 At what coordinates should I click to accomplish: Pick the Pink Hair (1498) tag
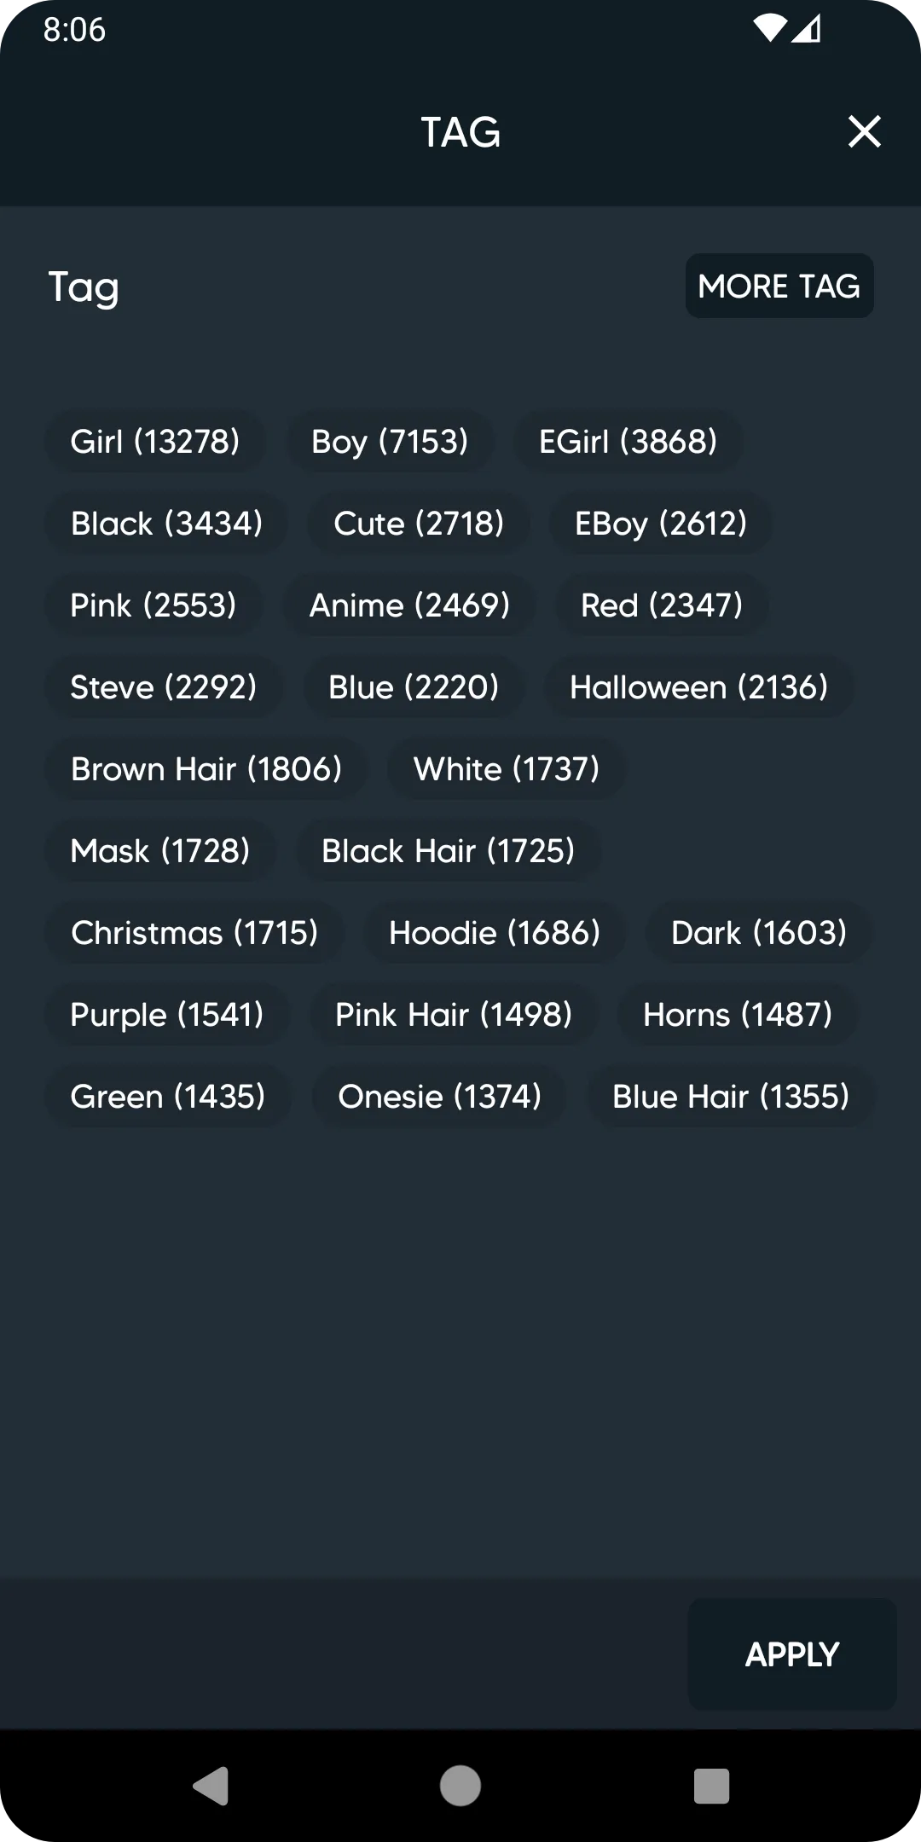click(x=454, y=1015)
